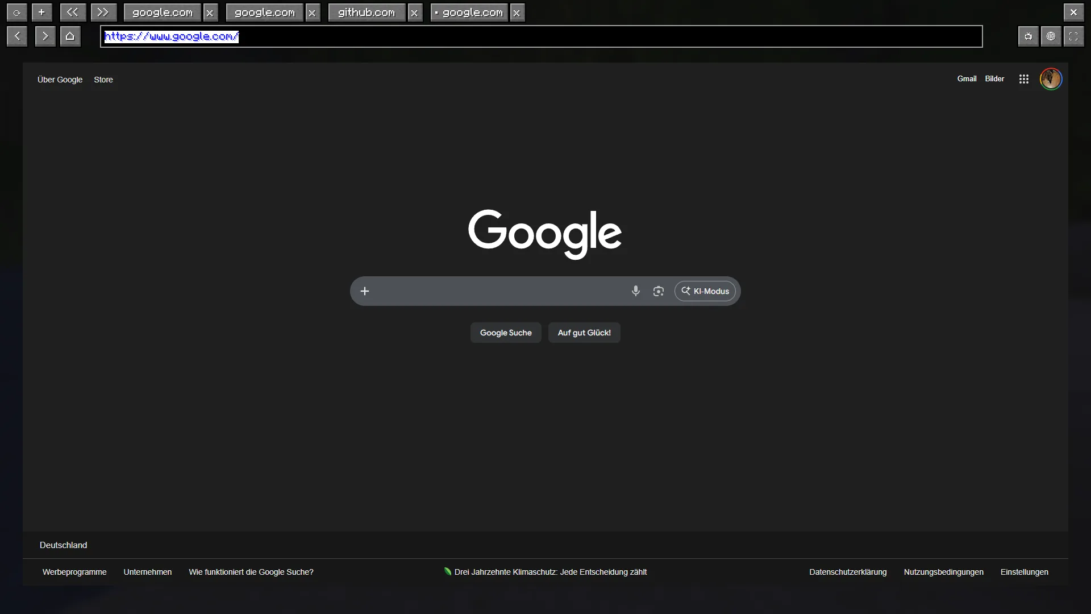Close the google.com tab beside the double-arrow buttons
Screen dimensions: 1091x614
point(210,13)
